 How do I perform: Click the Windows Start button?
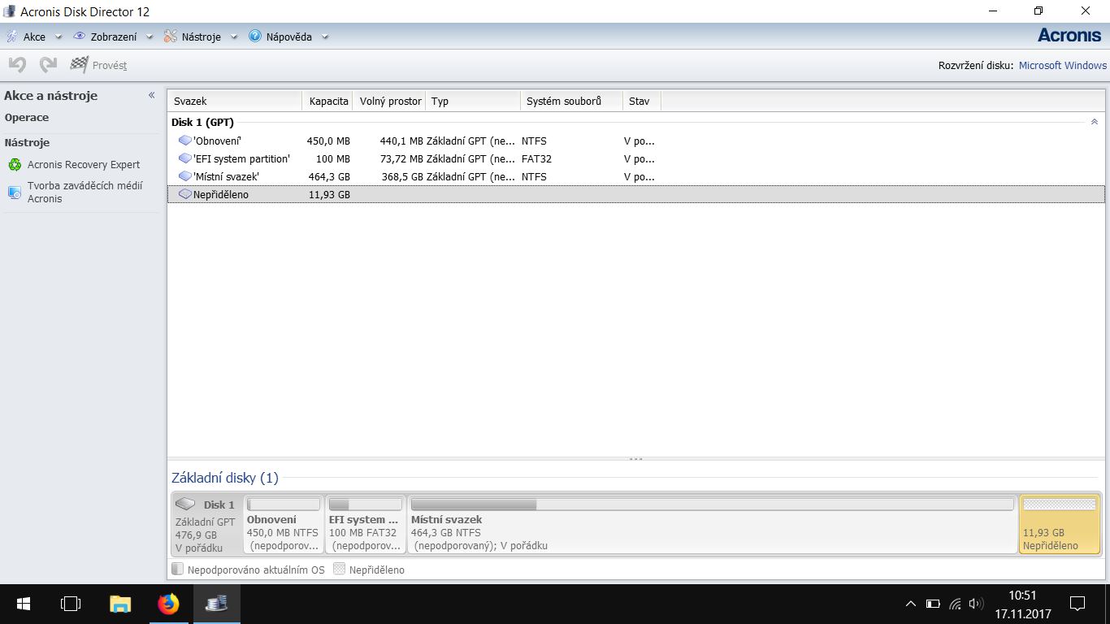pyautogui.click(x=24, y=604)
